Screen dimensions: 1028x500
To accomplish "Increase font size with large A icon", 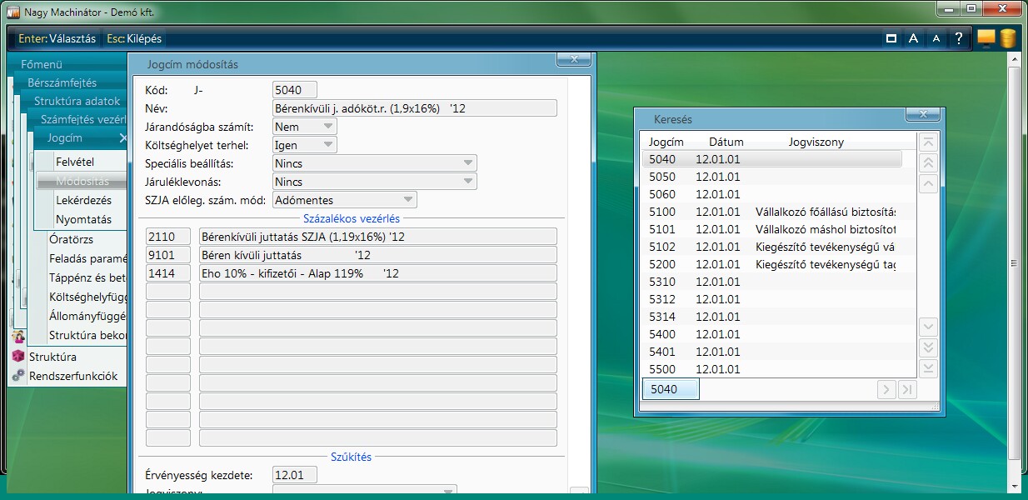I will [914, 38].
